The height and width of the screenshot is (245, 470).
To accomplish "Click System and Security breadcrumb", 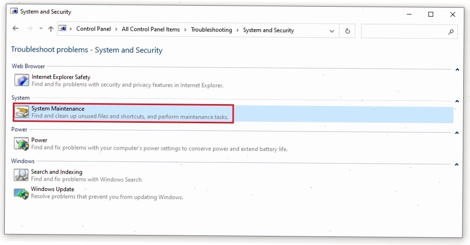I will pos(268,30).
